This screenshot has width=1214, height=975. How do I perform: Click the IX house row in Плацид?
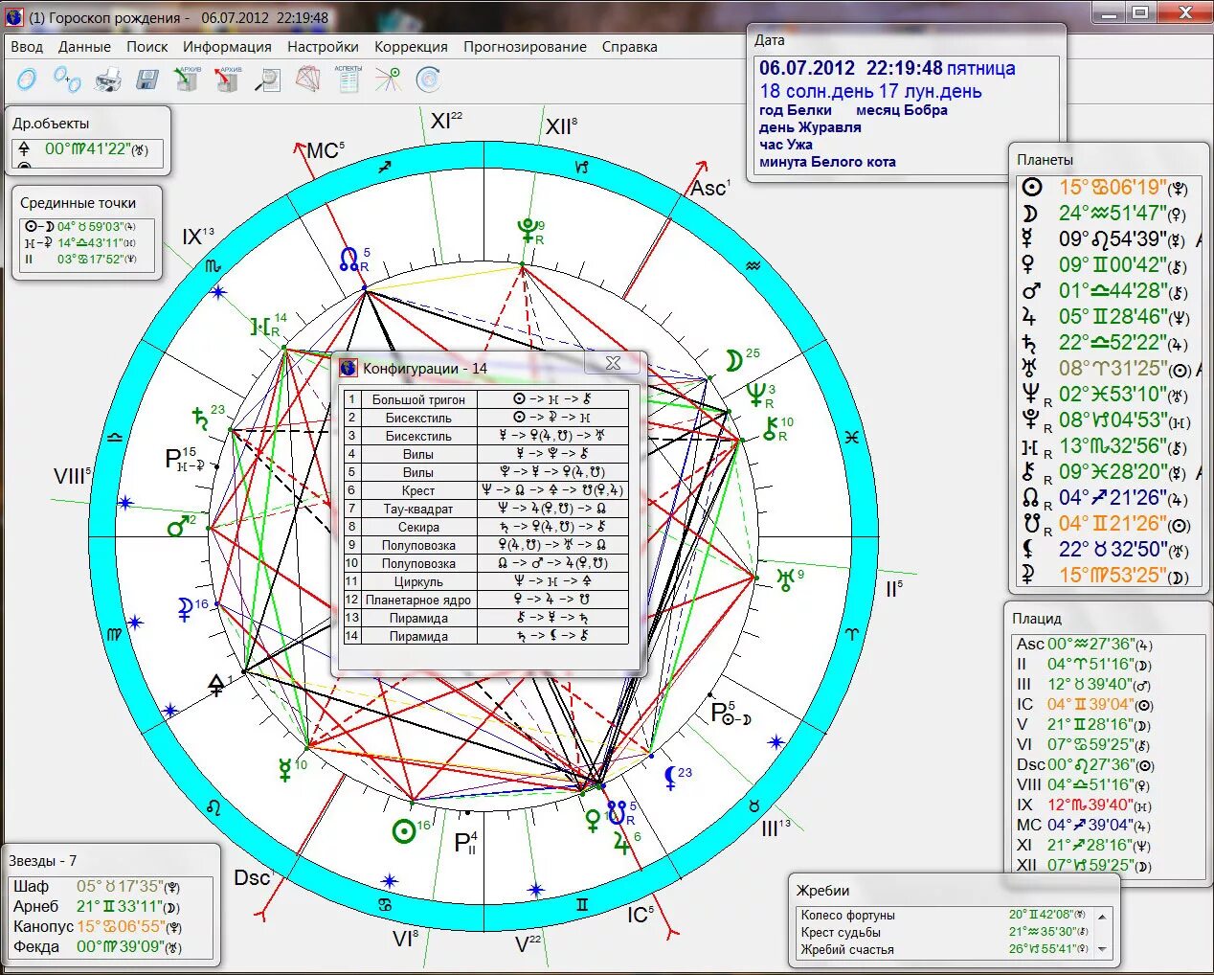pyautogui.click(x=1084, y=805)
